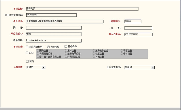Click the 电子信箱 email field
Image resolution: width=181 pixels, height=110 pixels.
(54, 41)
